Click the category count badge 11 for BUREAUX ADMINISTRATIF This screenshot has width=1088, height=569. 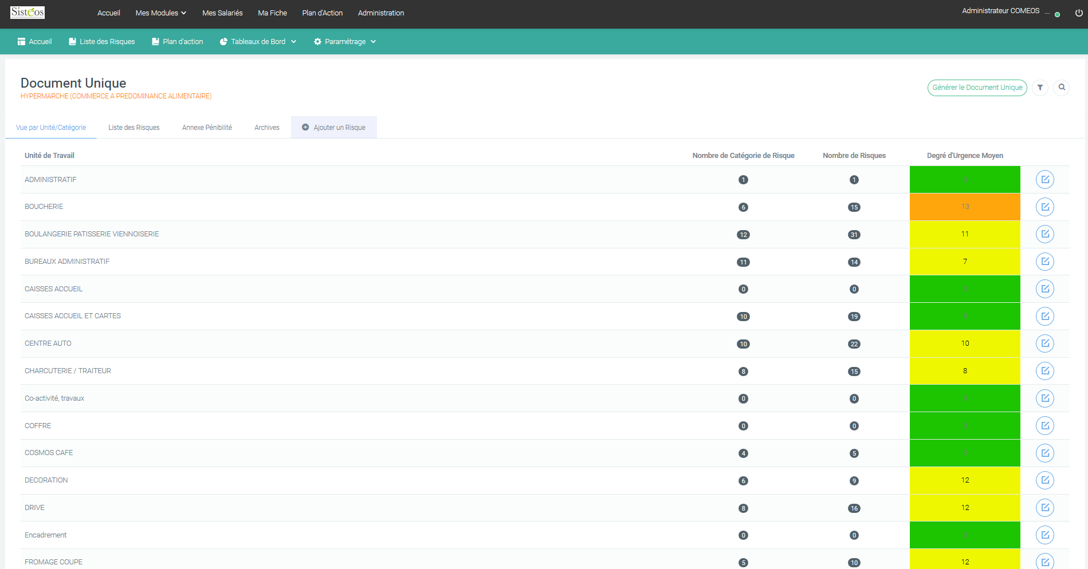click(743, 262)
